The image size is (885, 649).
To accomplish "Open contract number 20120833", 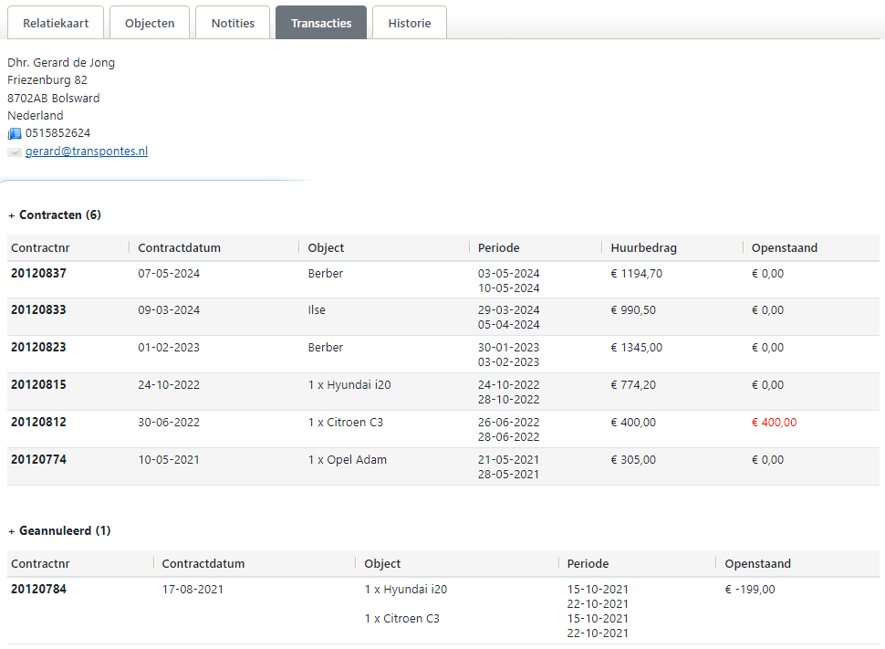I will pyautogui.click(x=38, y=310).
